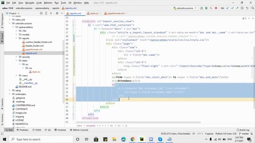Toggle the Run tool window
The image size is (255, 143).
[x=9, y=130]
